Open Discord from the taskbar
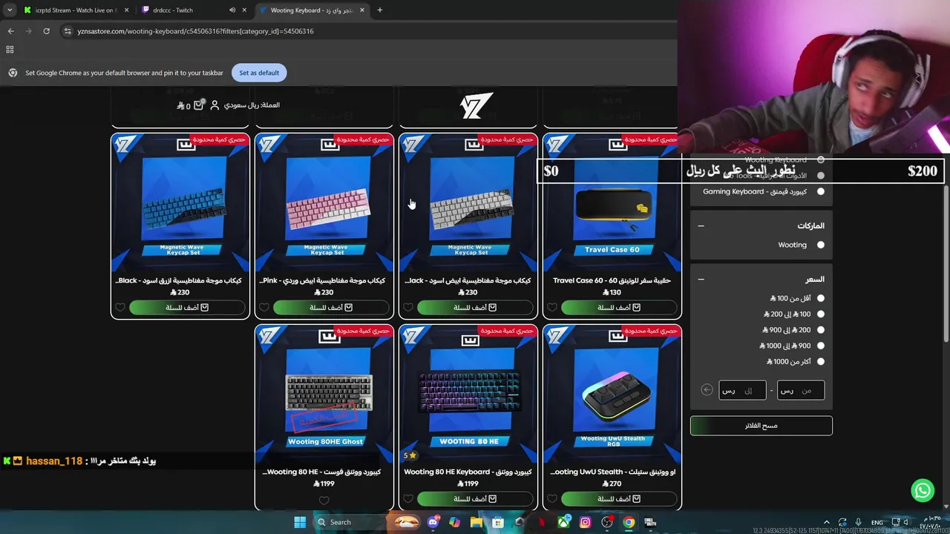 [433, 522]
